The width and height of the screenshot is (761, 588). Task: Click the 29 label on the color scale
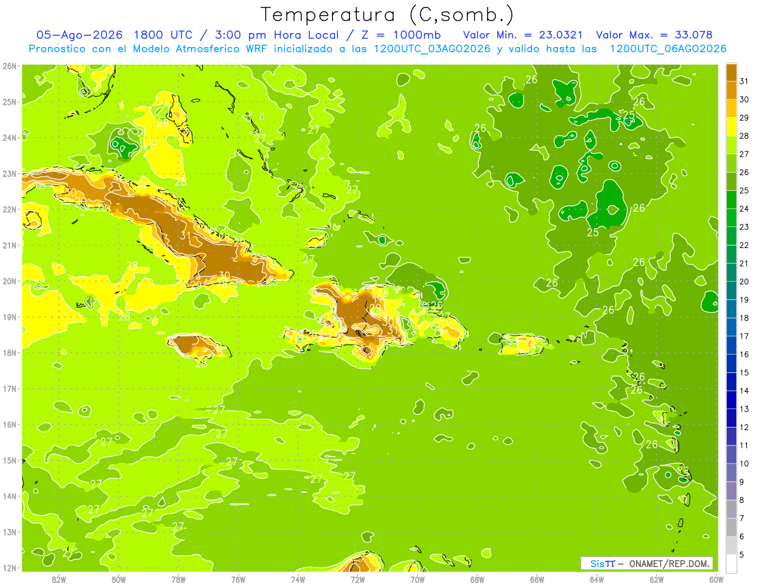[x=745, y=118]
